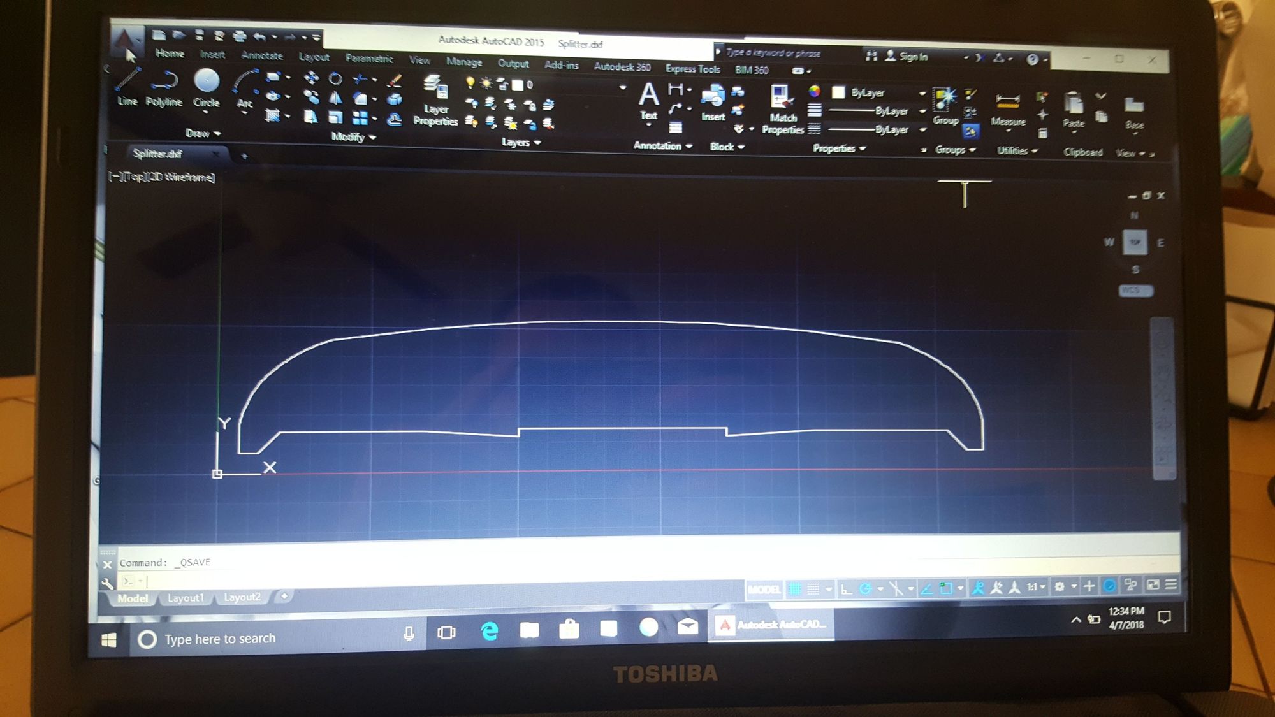Switch to Layout1 tab
This screenshot has width=1275, height=717.
click(186, 598)
